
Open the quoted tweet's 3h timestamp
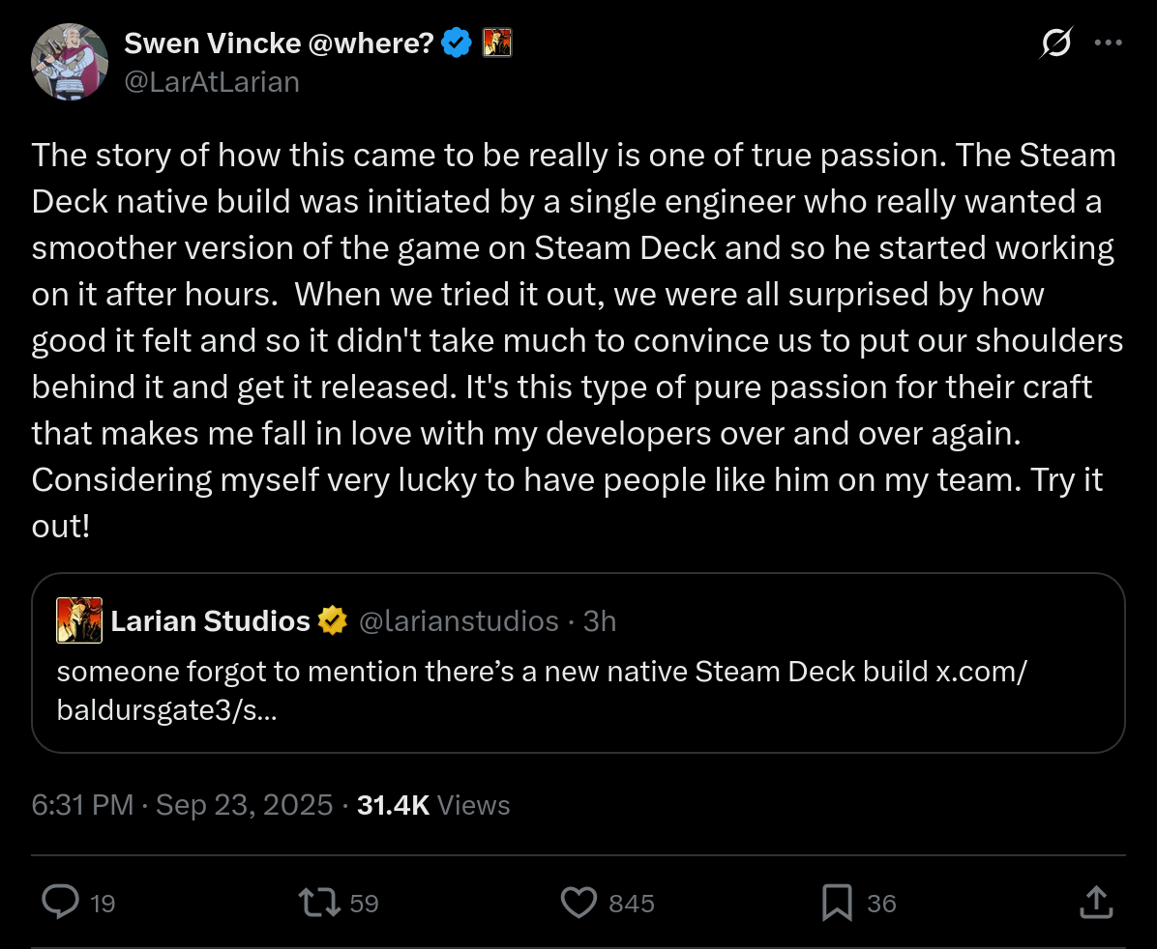pyautogui.click(x=600, y=620)
